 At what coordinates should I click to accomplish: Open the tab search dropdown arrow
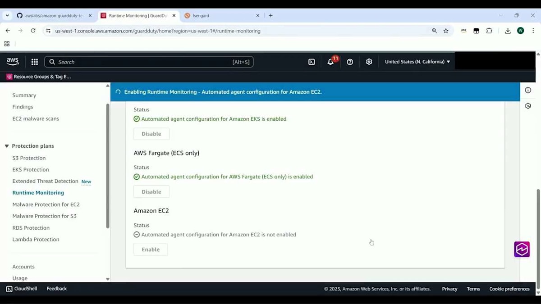click(x=7, y=15)
